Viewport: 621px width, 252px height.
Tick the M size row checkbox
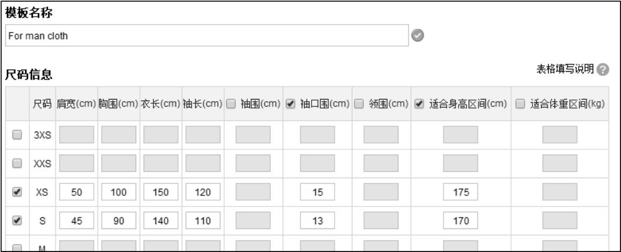tap(17, 248)
